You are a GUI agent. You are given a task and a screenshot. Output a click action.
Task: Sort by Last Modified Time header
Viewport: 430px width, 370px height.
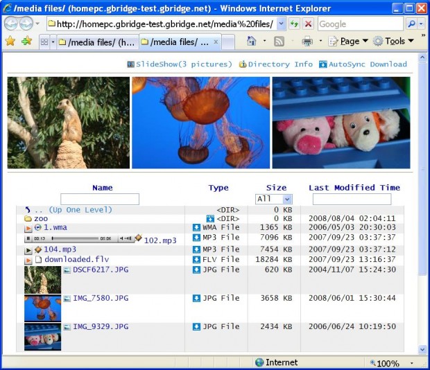(354, 188)
